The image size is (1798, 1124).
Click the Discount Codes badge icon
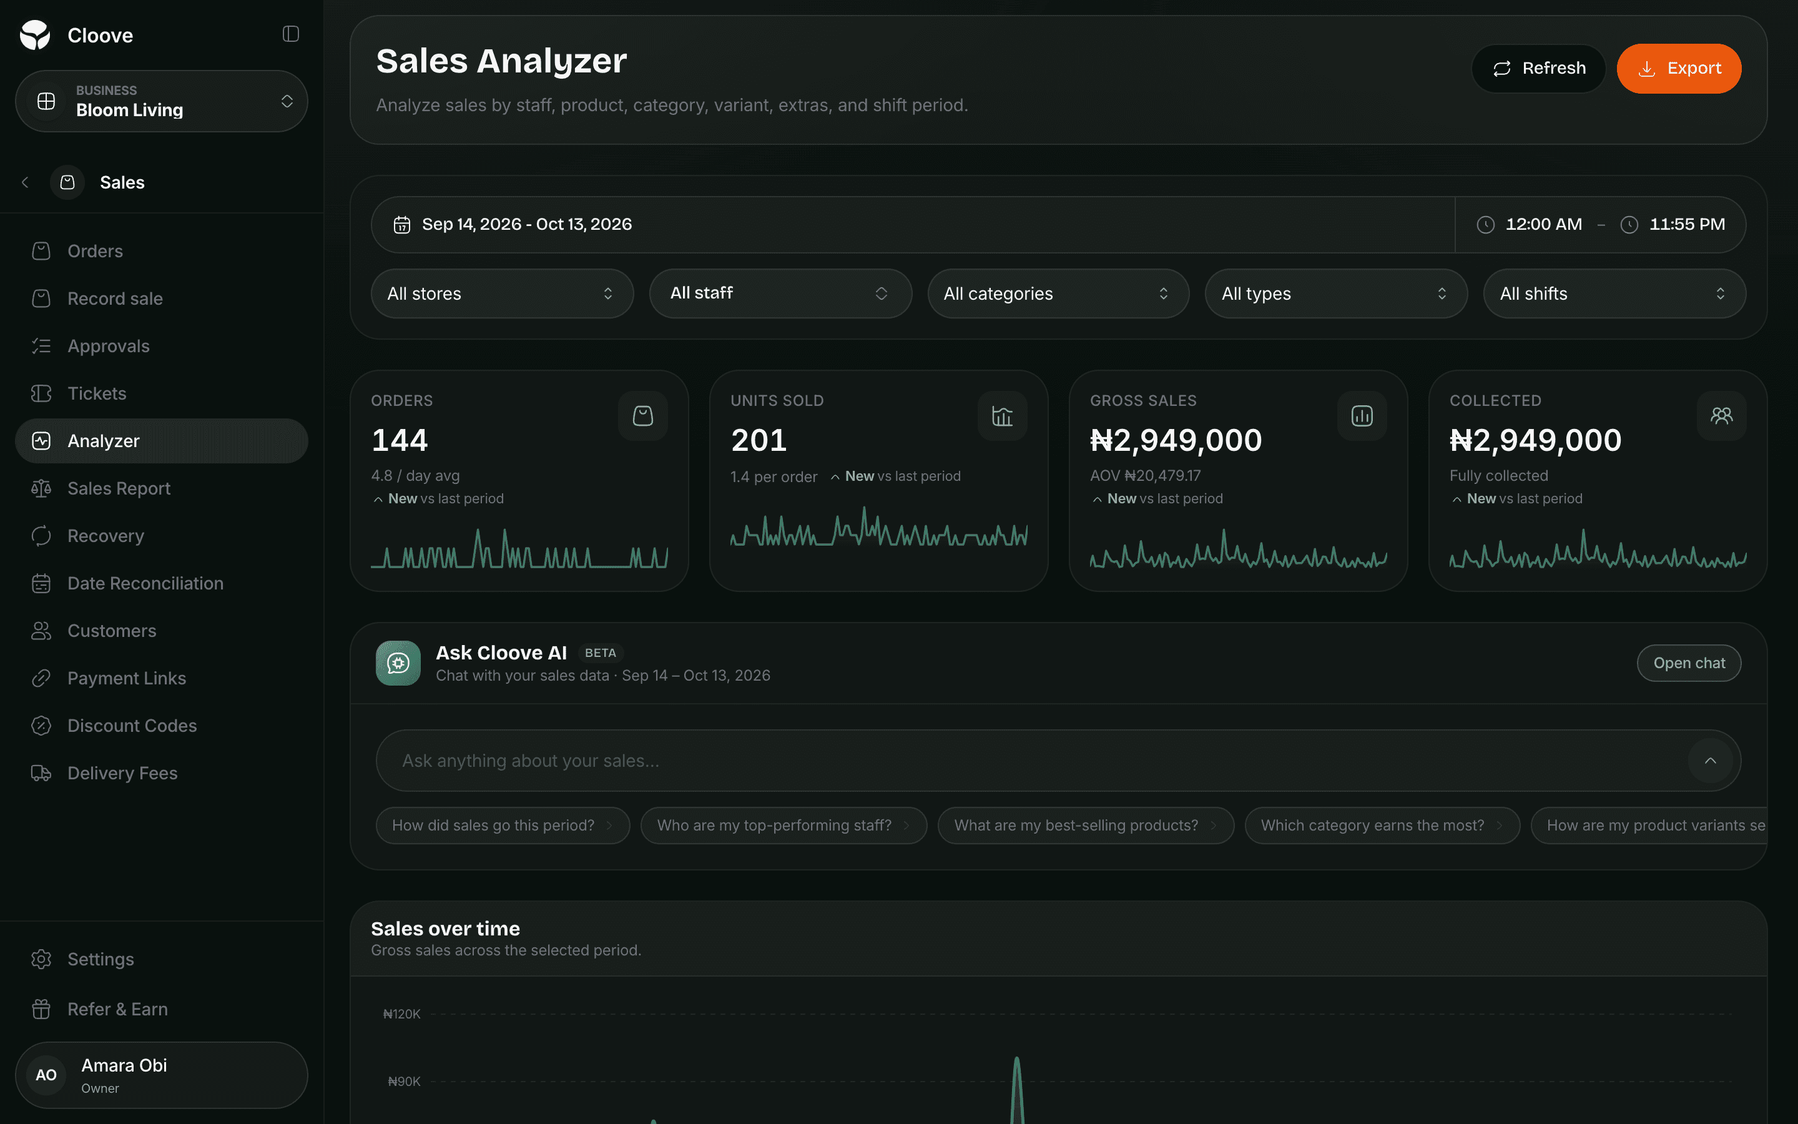point(42,726)
